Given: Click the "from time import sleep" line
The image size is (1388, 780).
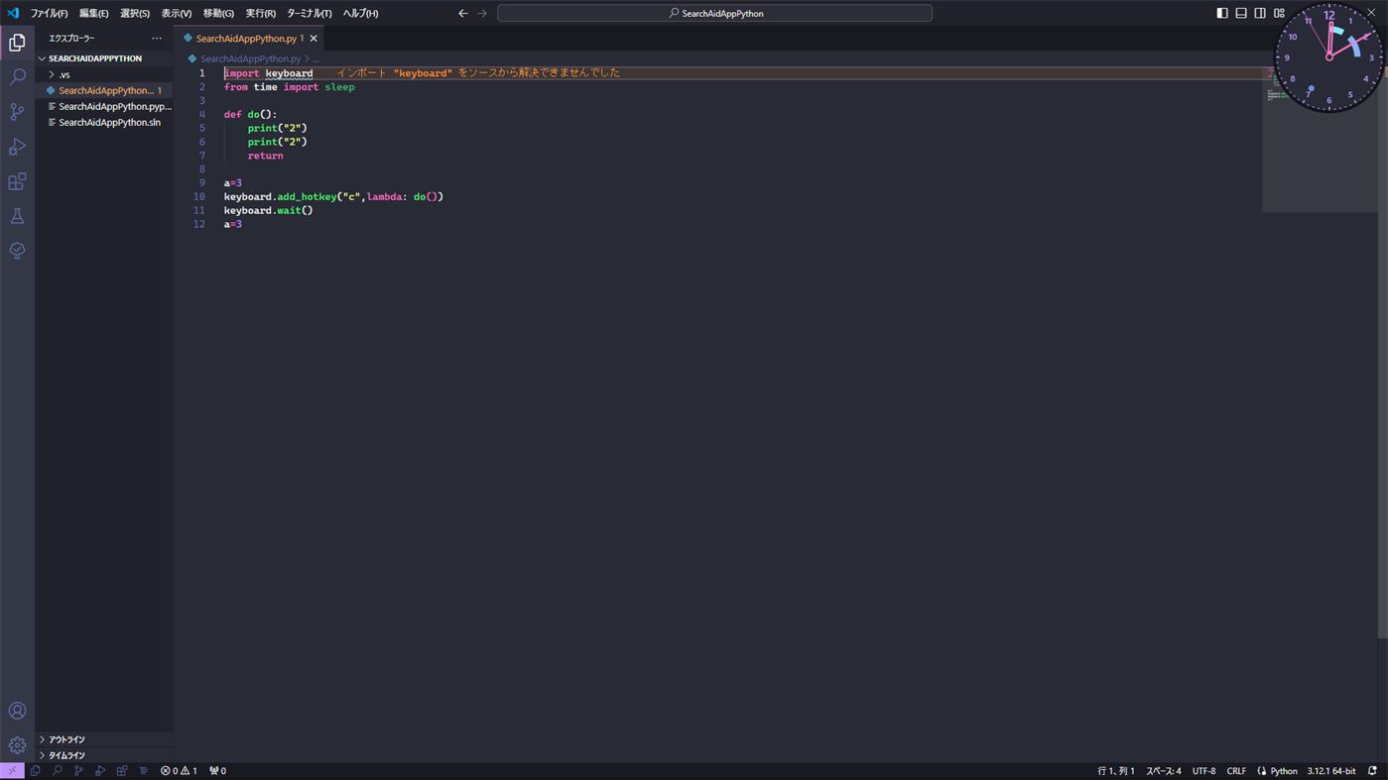Looking at the screenshot, I should coord(289,87).
